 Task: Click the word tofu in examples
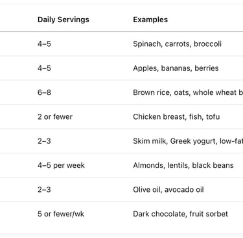[x=213, y=117]
